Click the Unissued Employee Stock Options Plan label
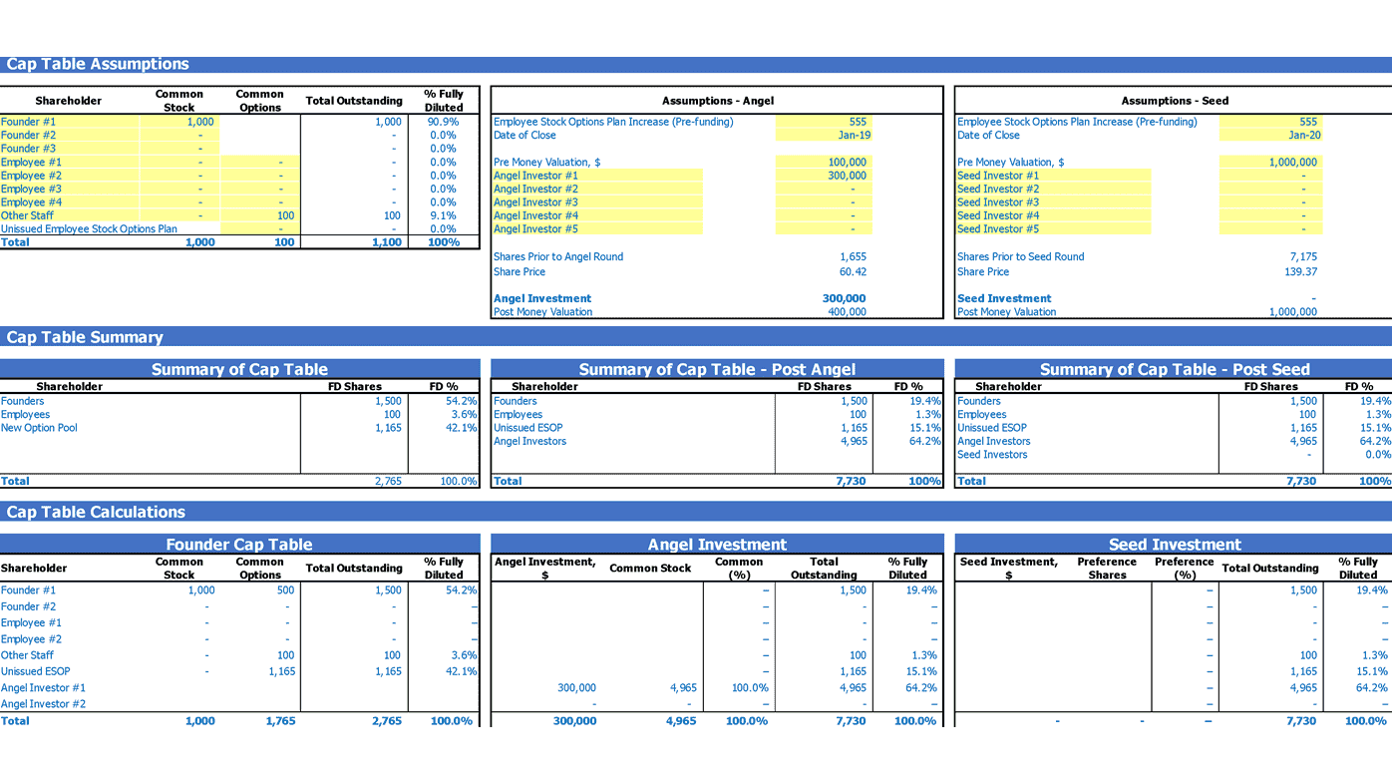Image resolution: width=1392 pixels, height=784 pixels. coord(89,228)
